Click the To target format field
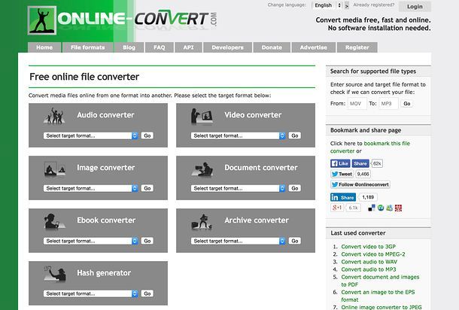The width and height of the screenshot is (459, 310). pos(388,104)
